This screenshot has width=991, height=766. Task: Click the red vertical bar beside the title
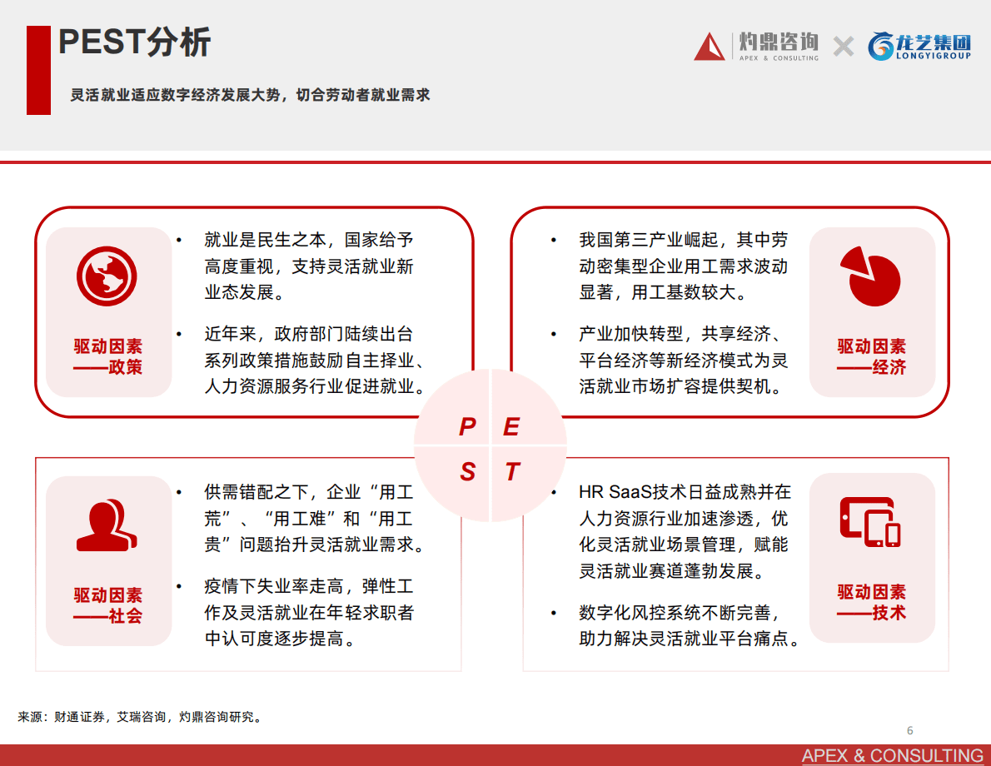point(37,74)
